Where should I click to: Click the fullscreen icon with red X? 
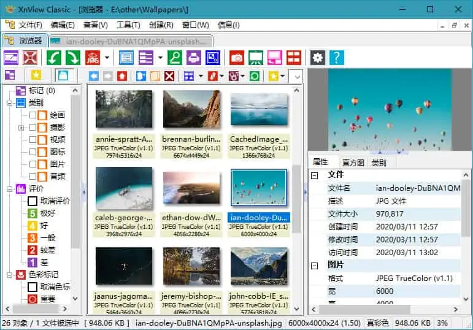click(x=30, y=58)
